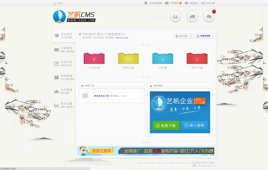Click the 联系电话 10100 text
Viewport: 268px width, 170px height.
click(118, 96)
